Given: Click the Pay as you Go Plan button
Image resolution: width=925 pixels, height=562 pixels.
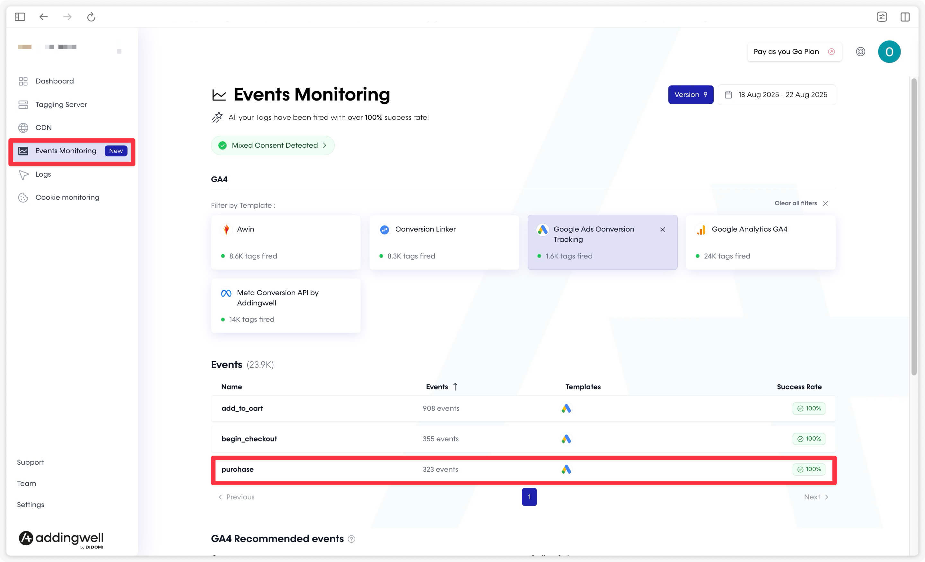Looking at the screenshot, I should (x=794, y=52).
